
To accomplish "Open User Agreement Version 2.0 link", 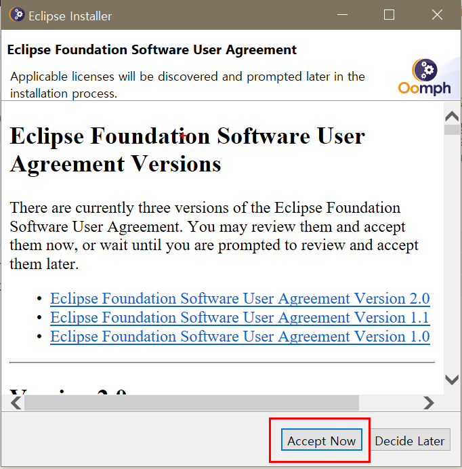I will [x=240, y=298].
